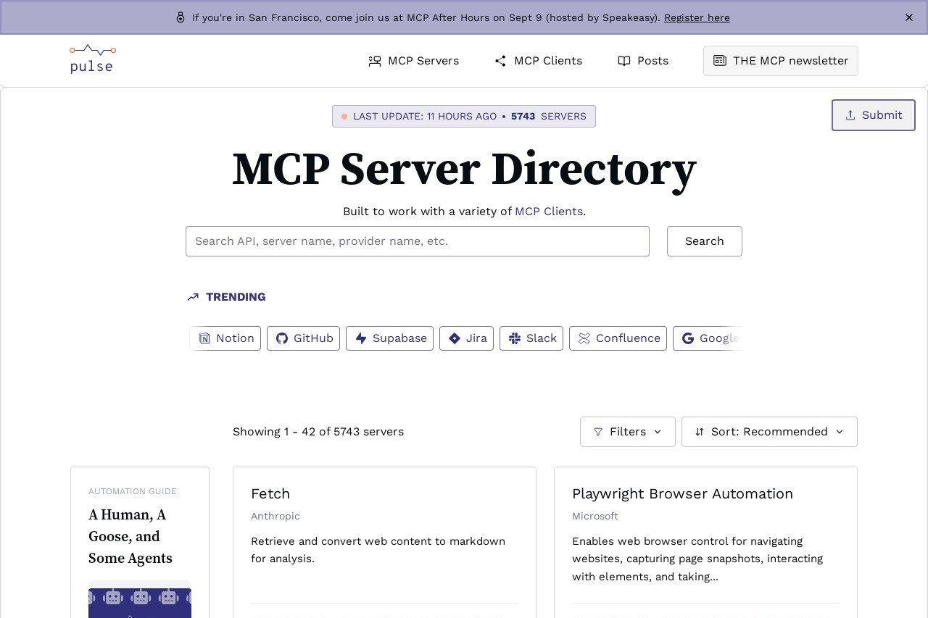This screenshot has width=928, height=618.
Task: Click the Last Update status badge
Action: point(464,117)
